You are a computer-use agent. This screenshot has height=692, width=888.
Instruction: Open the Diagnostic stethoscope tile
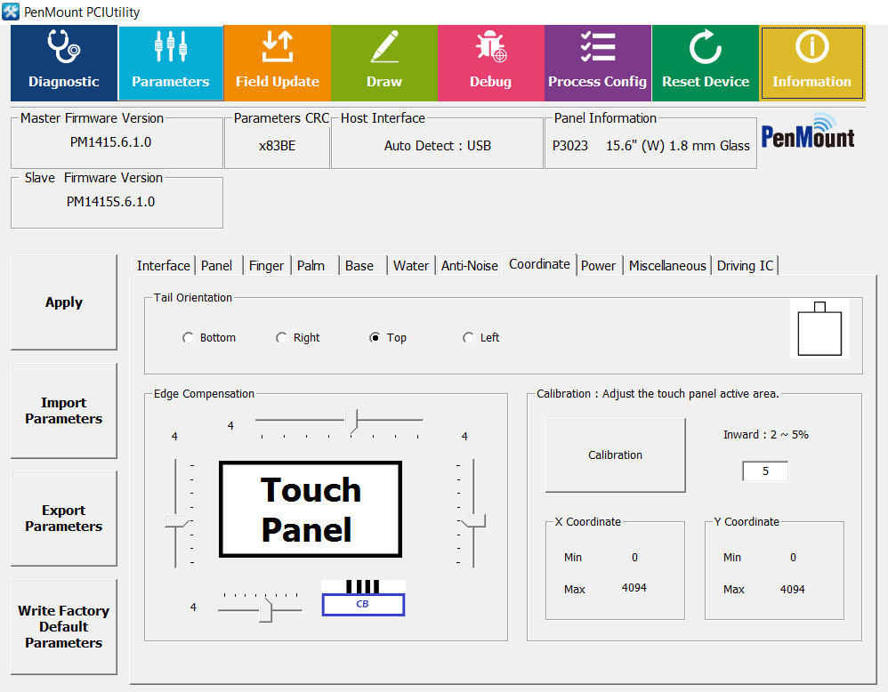[x=64, y=62]
